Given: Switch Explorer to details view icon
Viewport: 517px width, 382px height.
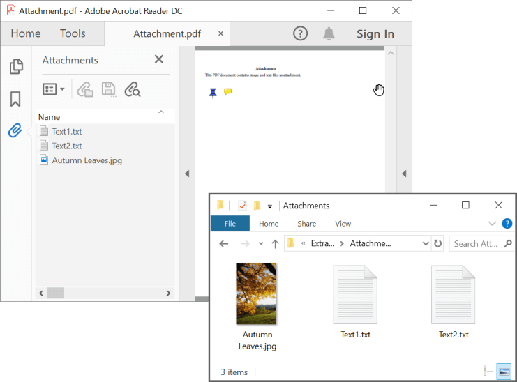Looking at the screenshot, I should coord(488,371).
